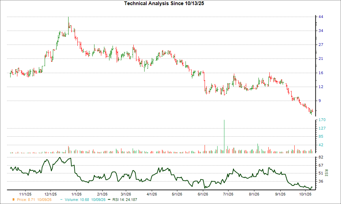Click the vertical 'RSI' axis title
This screenshot has width=341, height=204.
tap(326, 173)
